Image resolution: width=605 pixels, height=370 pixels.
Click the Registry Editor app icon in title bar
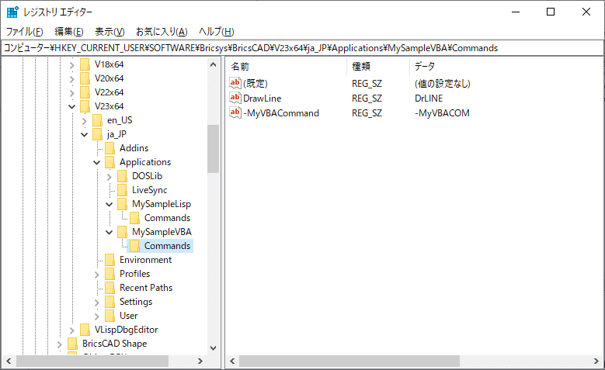point(12,12)
